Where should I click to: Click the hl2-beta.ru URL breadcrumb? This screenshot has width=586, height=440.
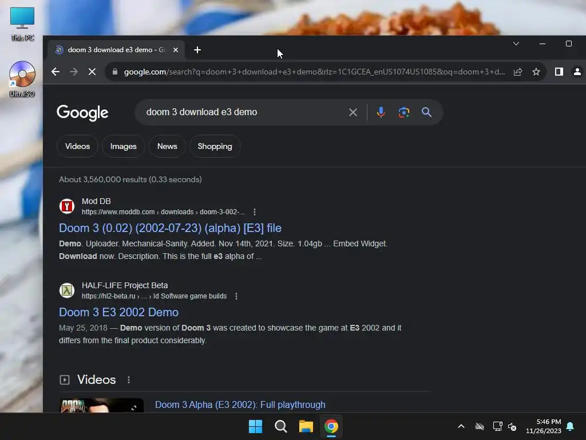point(154,296)
